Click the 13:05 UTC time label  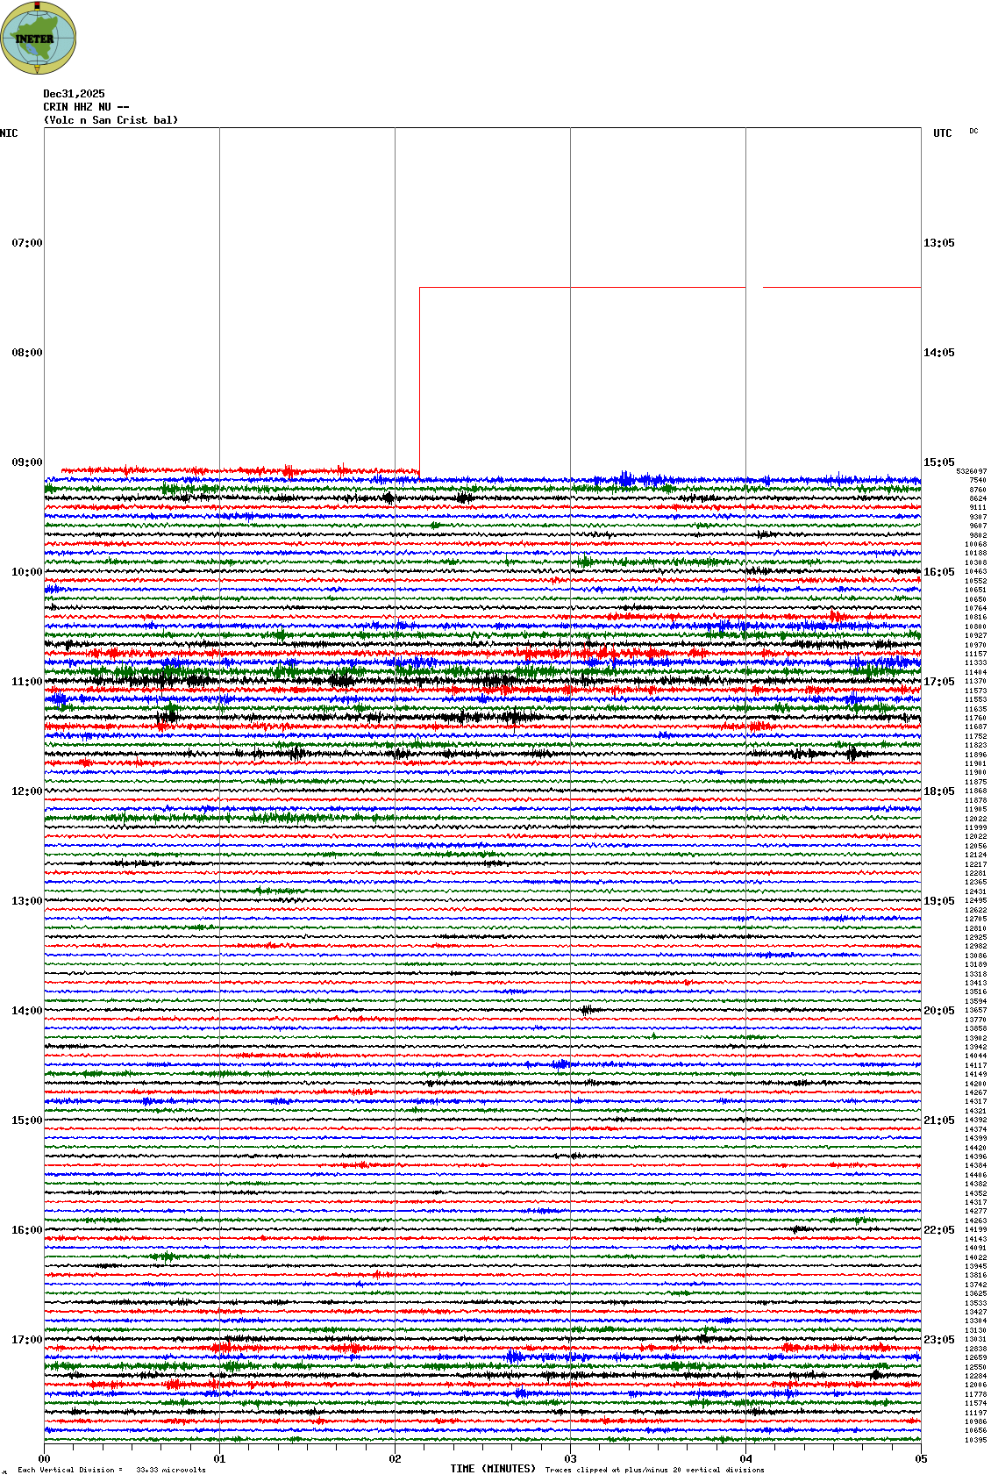tap(938, 243)
